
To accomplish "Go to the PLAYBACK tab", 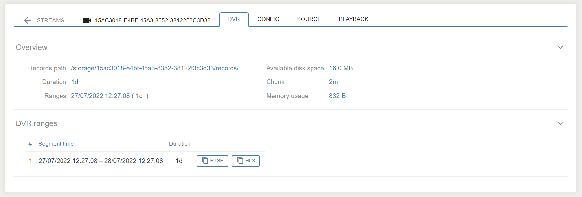I will click(x=353, y=19).
